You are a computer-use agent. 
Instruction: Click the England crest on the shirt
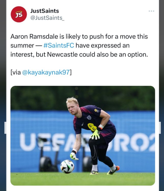[x=89, y=117]
